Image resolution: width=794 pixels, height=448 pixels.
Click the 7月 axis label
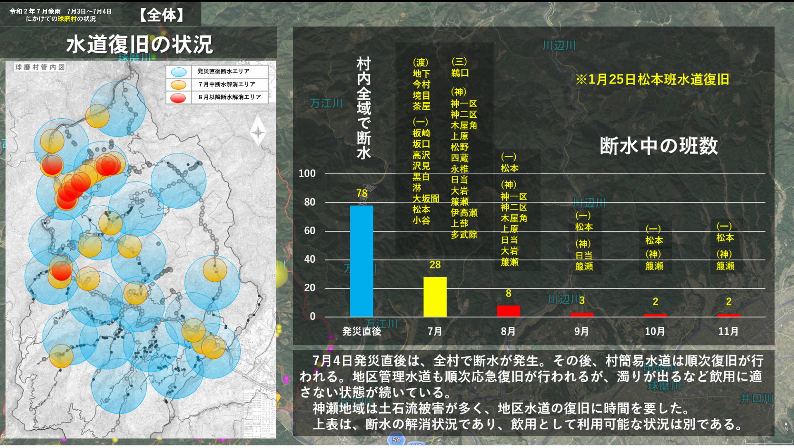[x=435, y=331]
